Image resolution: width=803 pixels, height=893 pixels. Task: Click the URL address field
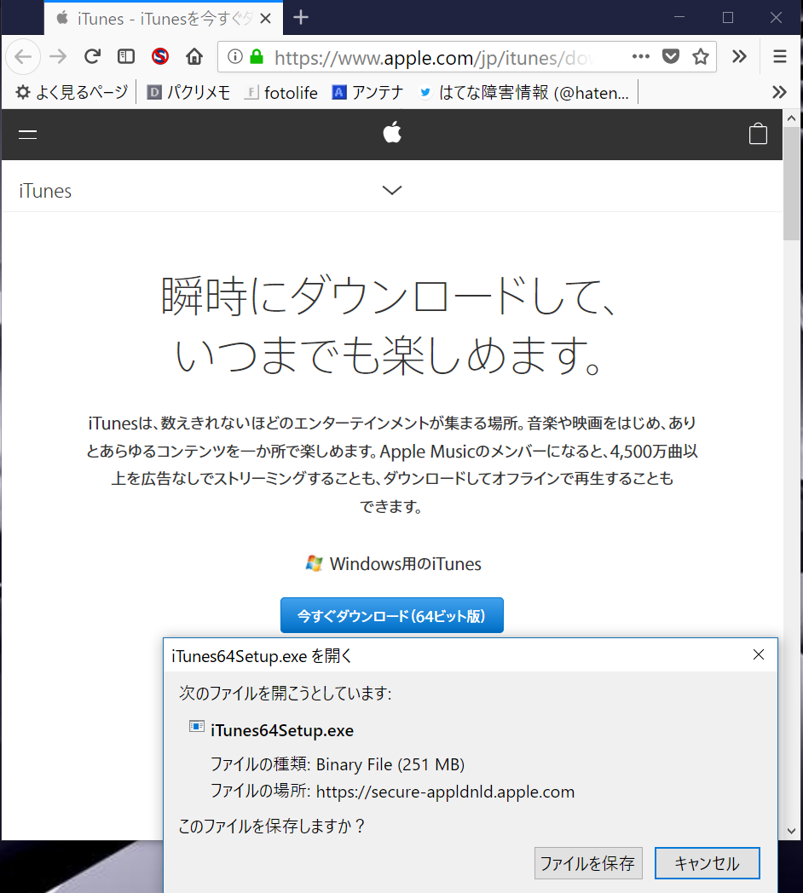(433, 57)
